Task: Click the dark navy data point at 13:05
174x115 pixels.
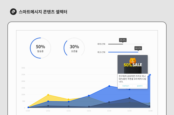Action: (x=129, y=98)
